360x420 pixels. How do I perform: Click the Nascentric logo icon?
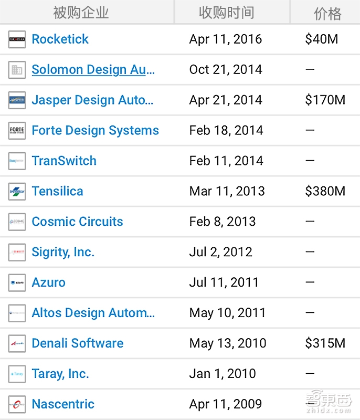pos(17,404)
